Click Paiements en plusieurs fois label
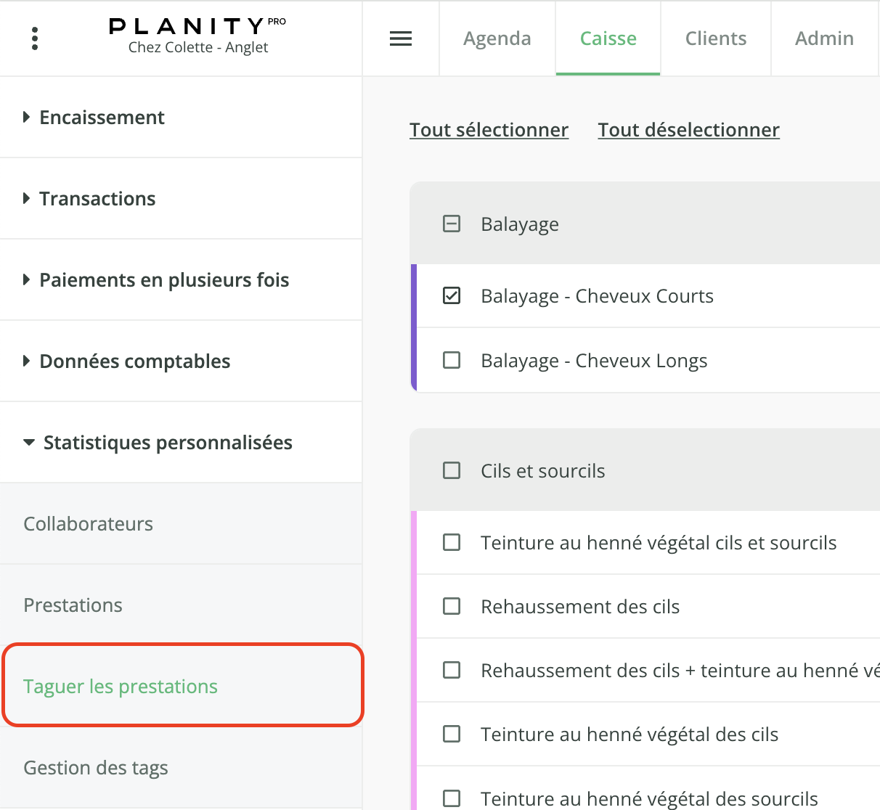The width and height of the screenshot is (880, 810). tap(164, 280)
